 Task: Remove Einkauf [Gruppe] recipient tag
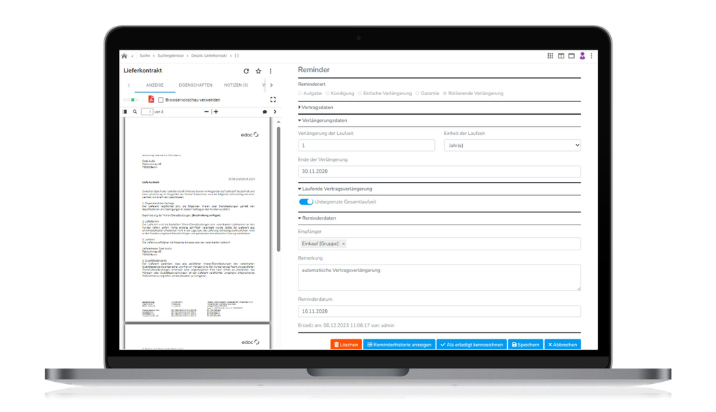(343, 244)
